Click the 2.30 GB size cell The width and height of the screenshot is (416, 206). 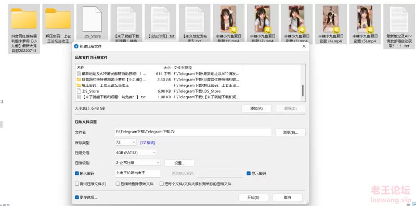coord(164,80)
